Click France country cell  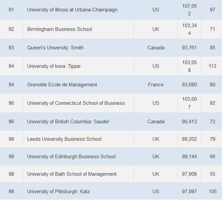[156, 85]
